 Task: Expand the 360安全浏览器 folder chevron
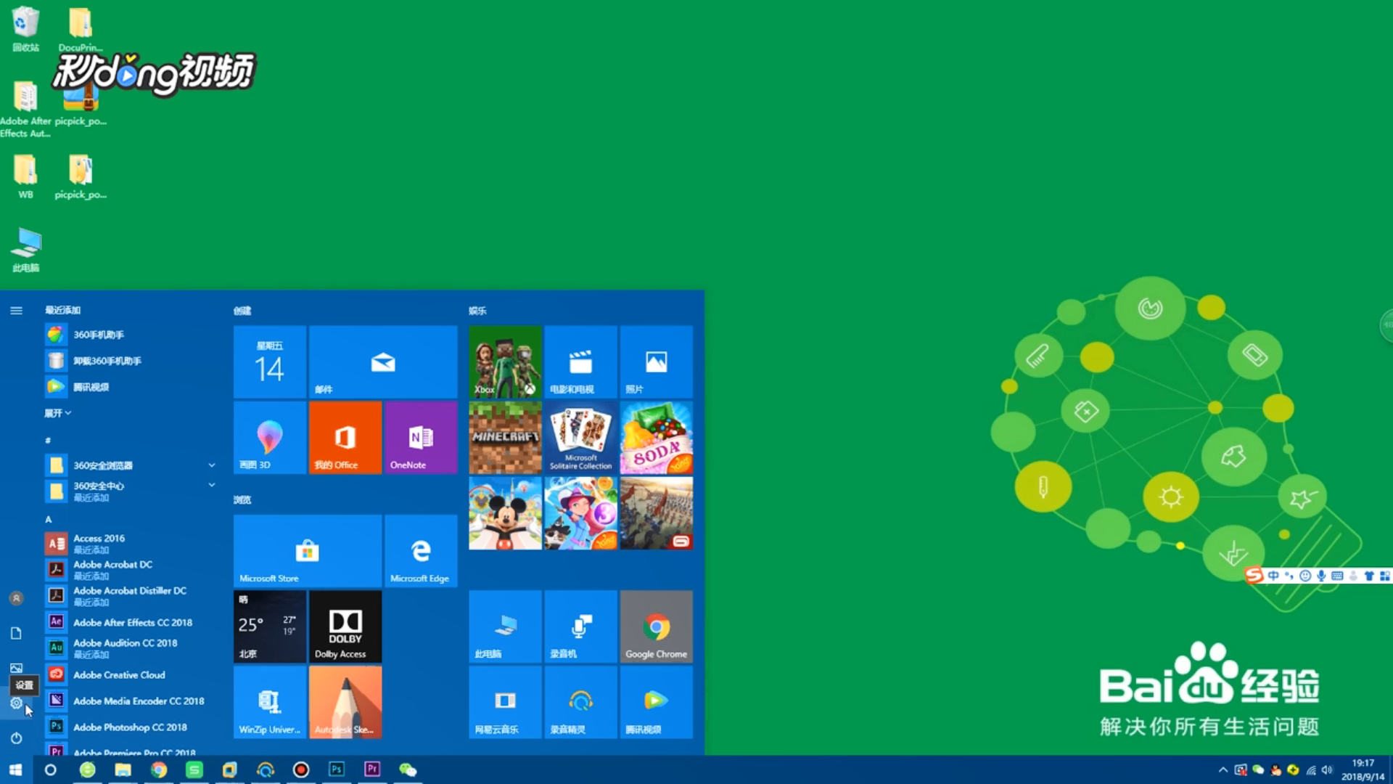coord(212,465)
